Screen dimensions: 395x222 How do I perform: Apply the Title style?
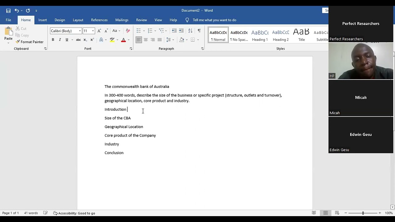(301, 35)
